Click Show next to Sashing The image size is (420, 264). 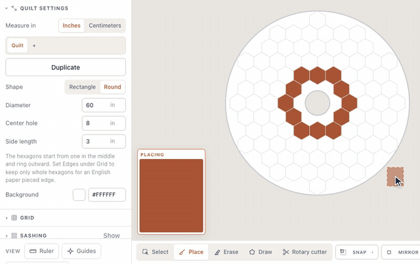pyautogui.click(x=112, y=236)
